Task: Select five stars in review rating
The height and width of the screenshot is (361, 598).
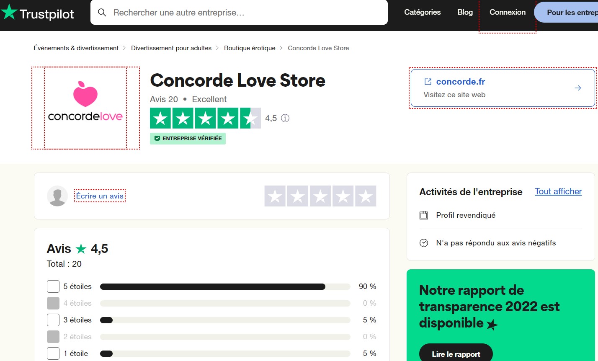Action: (366, 196)
